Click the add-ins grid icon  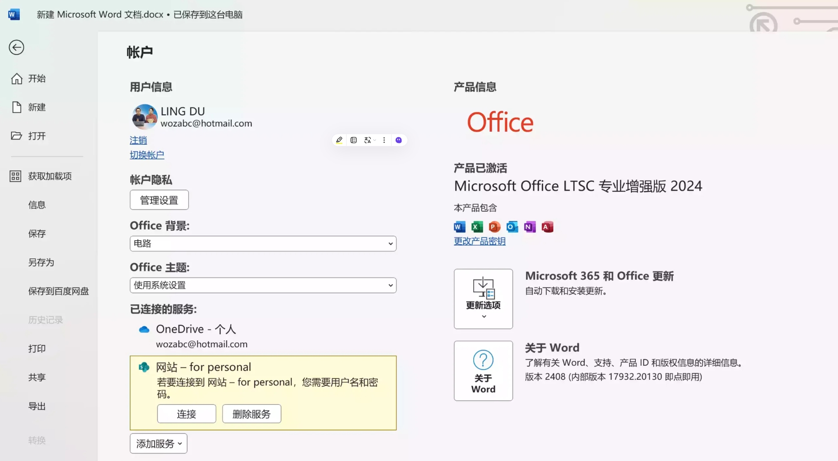16,176
